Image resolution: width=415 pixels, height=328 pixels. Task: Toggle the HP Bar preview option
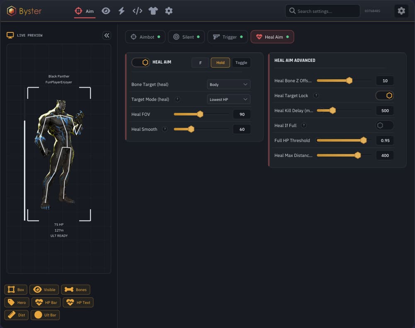pyautogui.click(x=46, y=302)
